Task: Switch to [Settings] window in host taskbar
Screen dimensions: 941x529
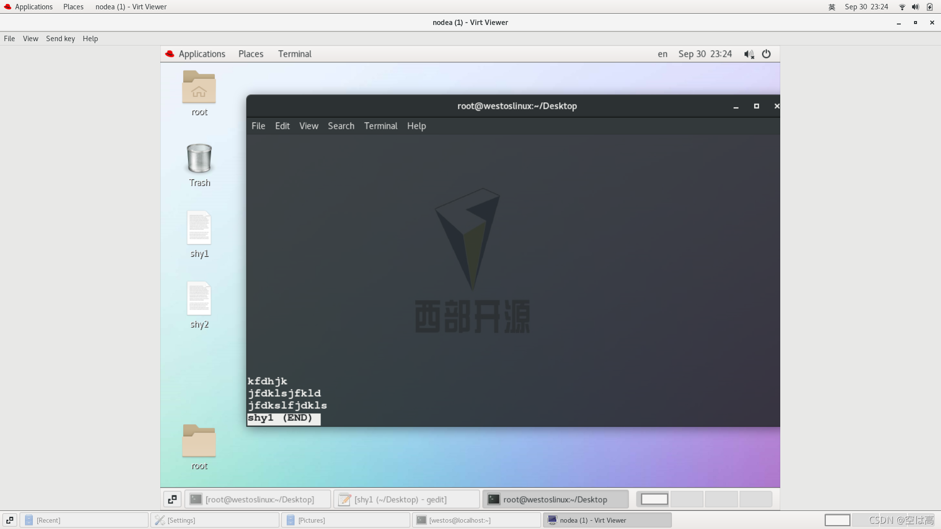Action: (x=215, y=520)
